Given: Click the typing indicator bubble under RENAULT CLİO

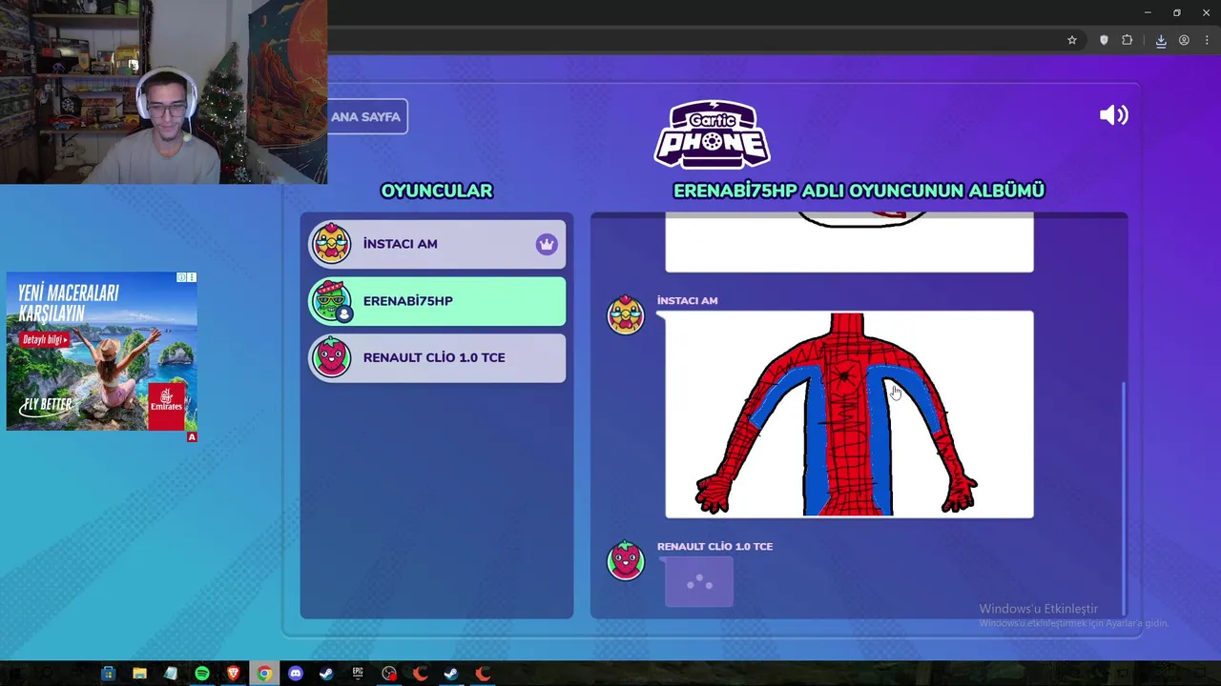Looking at the screenshot, I should pyautogui.click(x=699, y=582).
